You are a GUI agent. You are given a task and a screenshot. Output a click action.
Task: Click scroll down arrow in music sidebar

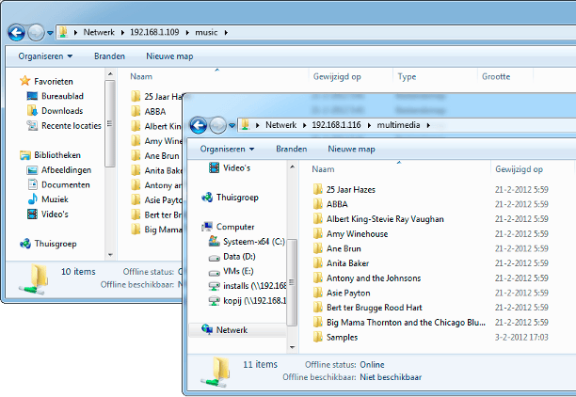(x=110, y=255)
